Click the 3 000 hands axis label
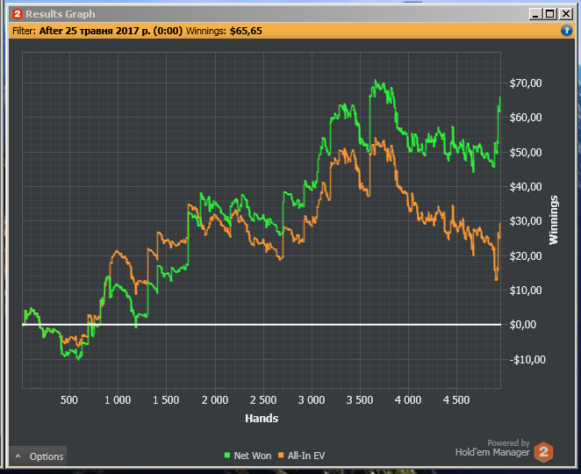The height and width of the screenshot is (474, 581). pos(312,400)
